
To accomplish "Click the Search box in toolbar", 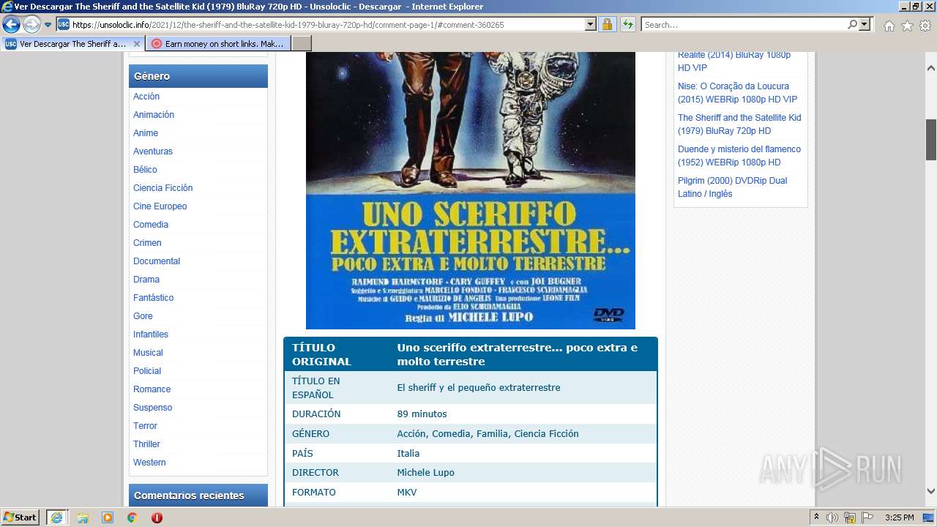I will 743,25.
